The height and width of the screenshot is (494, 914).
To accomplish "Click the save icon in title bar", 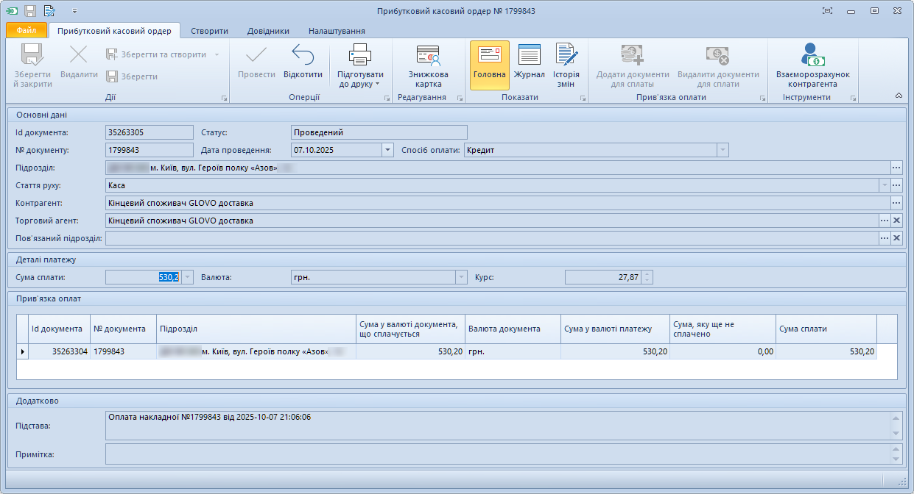I will tap(30, 11).
